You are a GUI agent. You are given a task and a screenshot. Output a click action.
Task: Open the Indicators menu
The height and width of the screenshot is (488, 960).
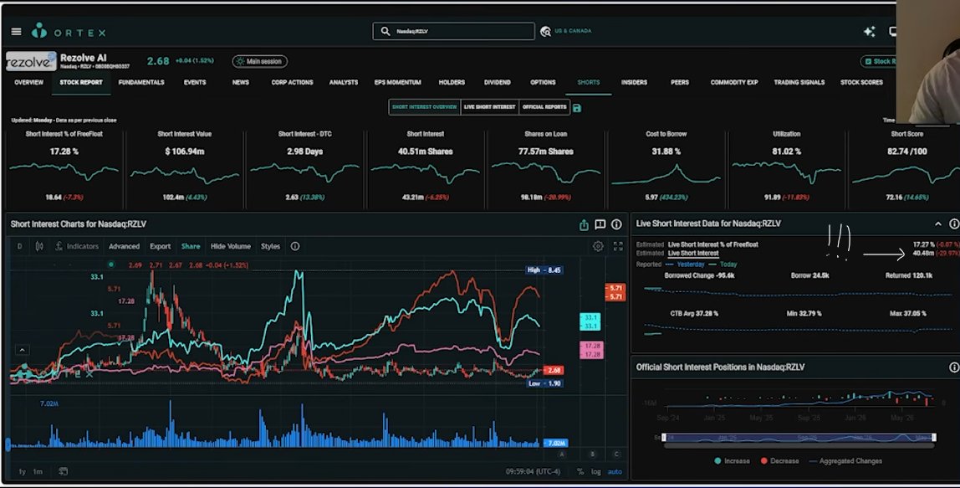pos(77,246)
